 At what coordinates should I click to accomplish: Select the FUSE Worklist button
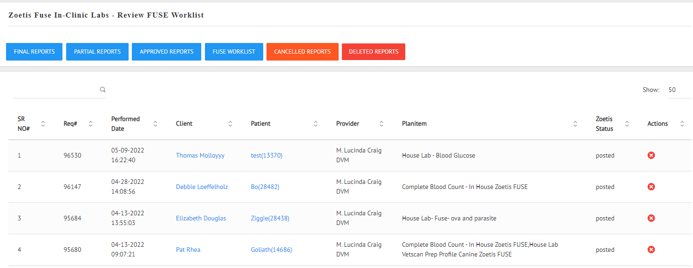(x=234, y=52)
